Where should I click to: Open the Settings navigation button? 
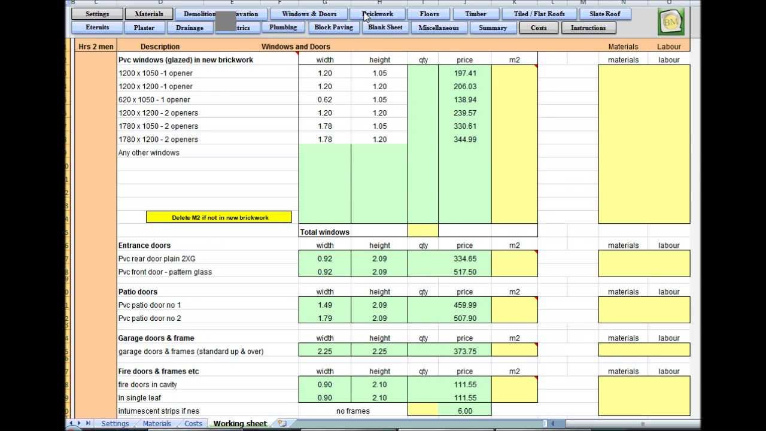pos(97,14)
